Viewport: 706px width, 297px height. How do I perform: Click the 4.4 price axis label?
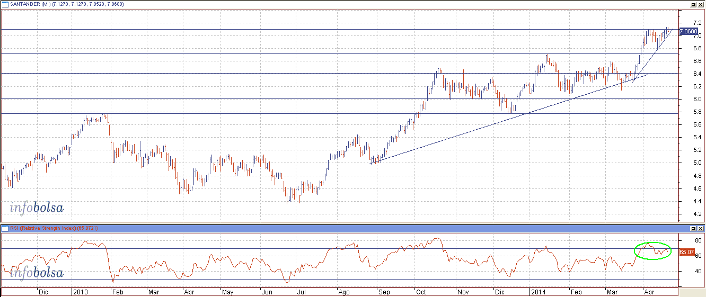tap(697, 201)
